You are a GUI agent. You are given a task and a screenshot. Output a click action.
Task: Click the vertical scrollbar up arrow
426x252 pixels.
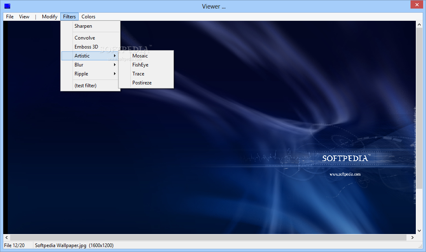tap(419, 24)
